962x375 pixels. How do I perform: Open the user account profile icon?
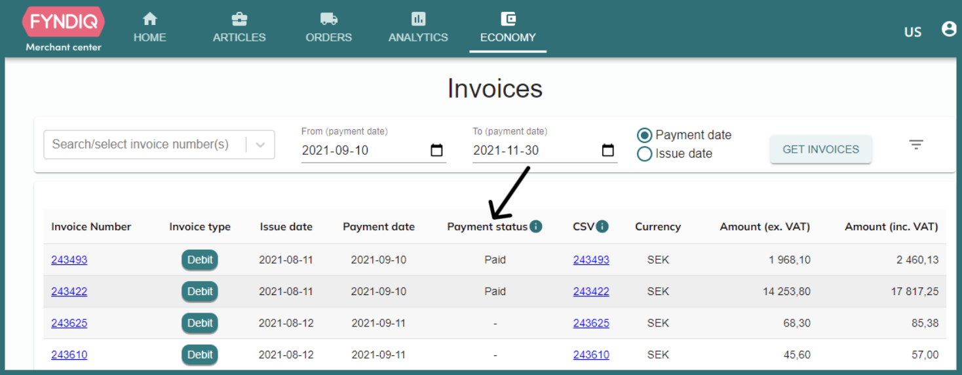coord(949,30)
